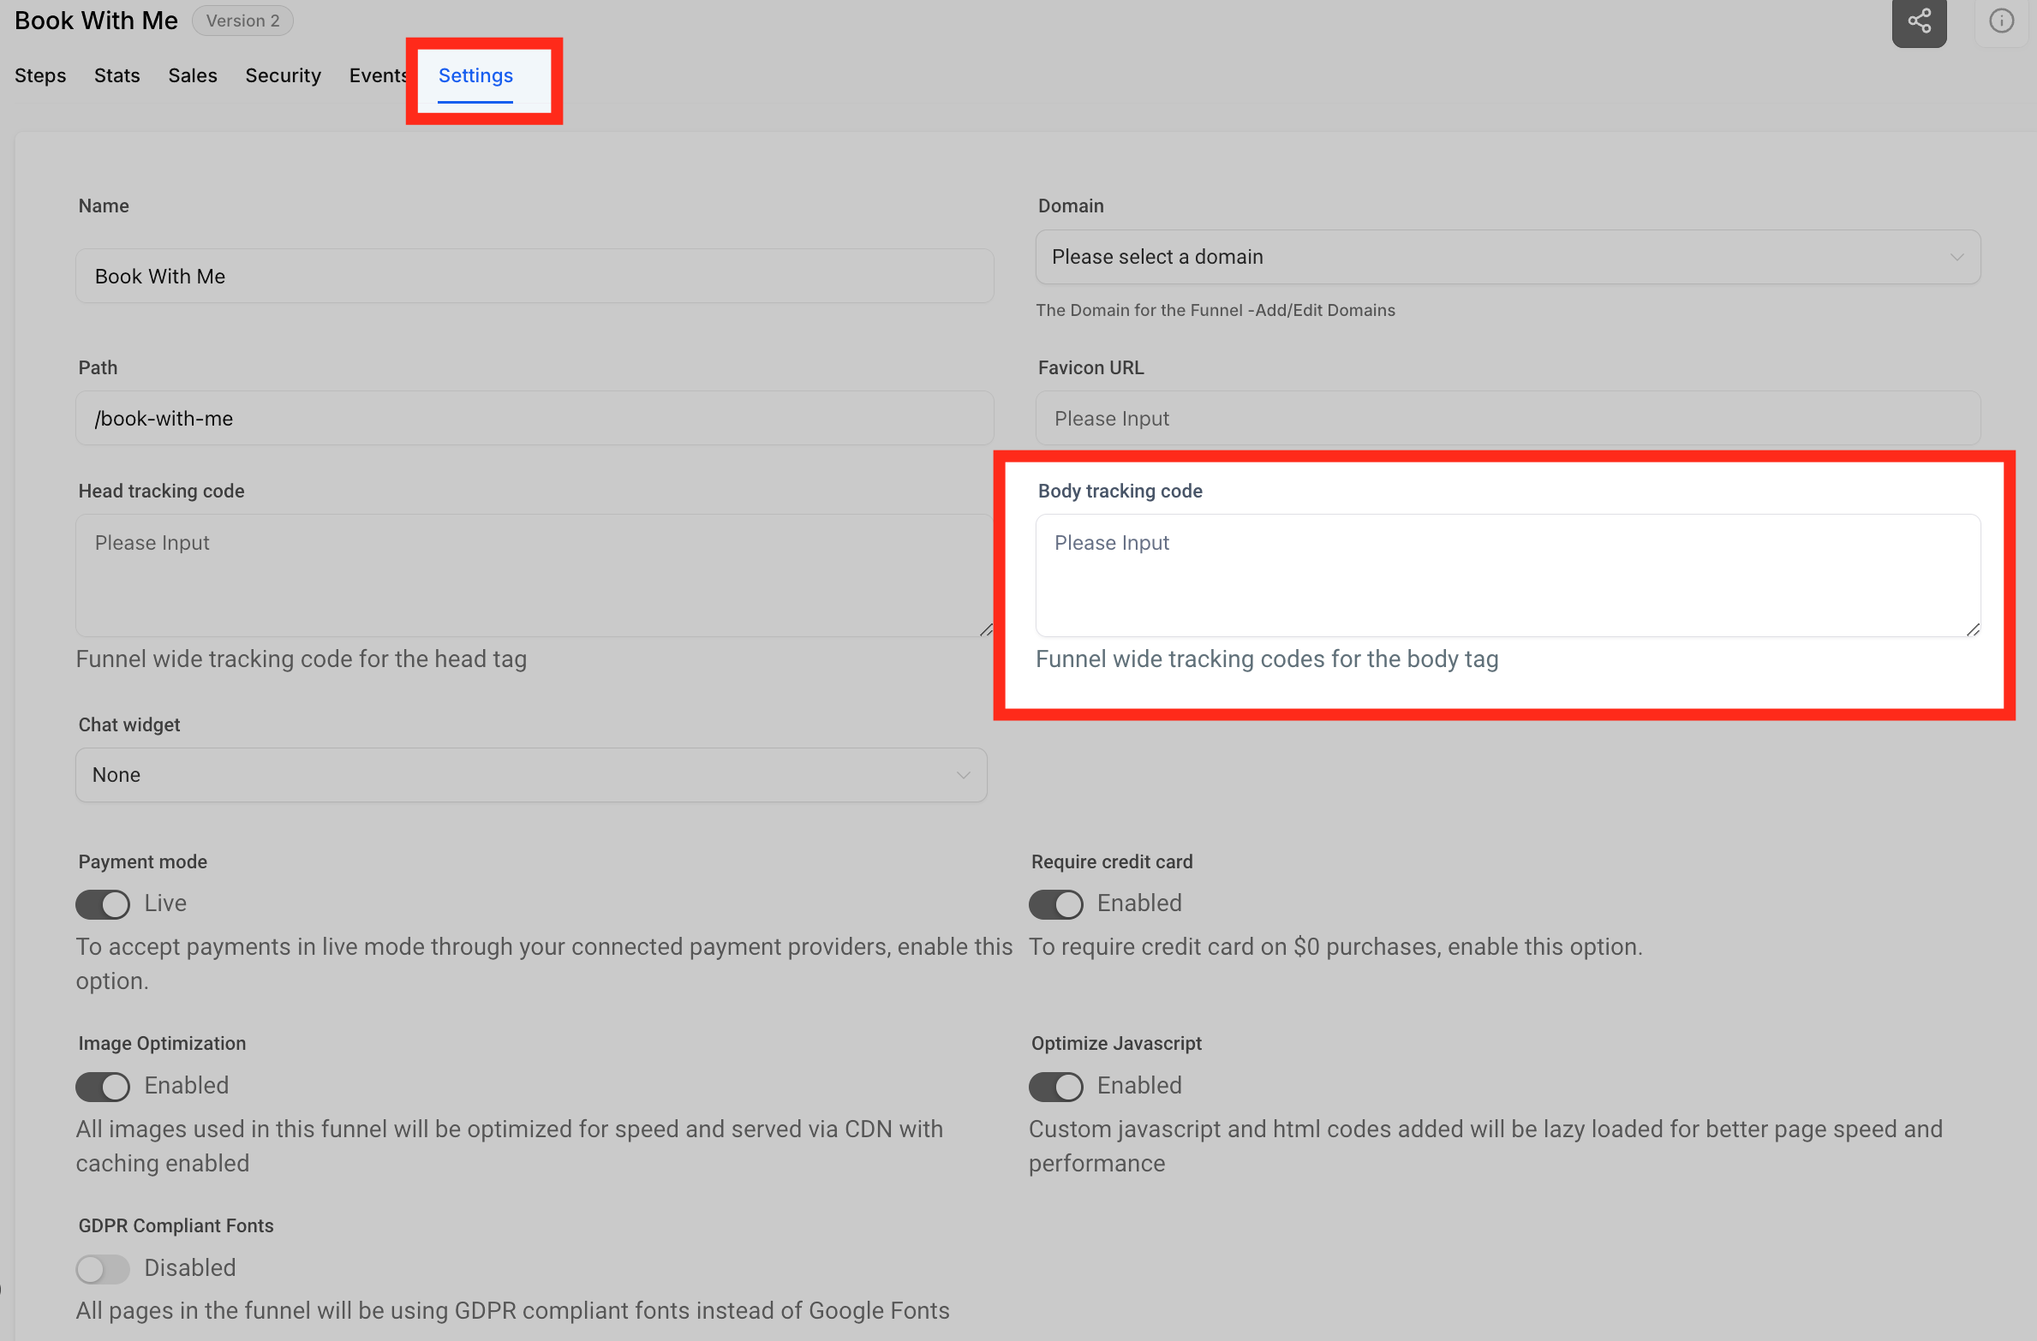Click the Favicon URL input

click(1508, 418)
